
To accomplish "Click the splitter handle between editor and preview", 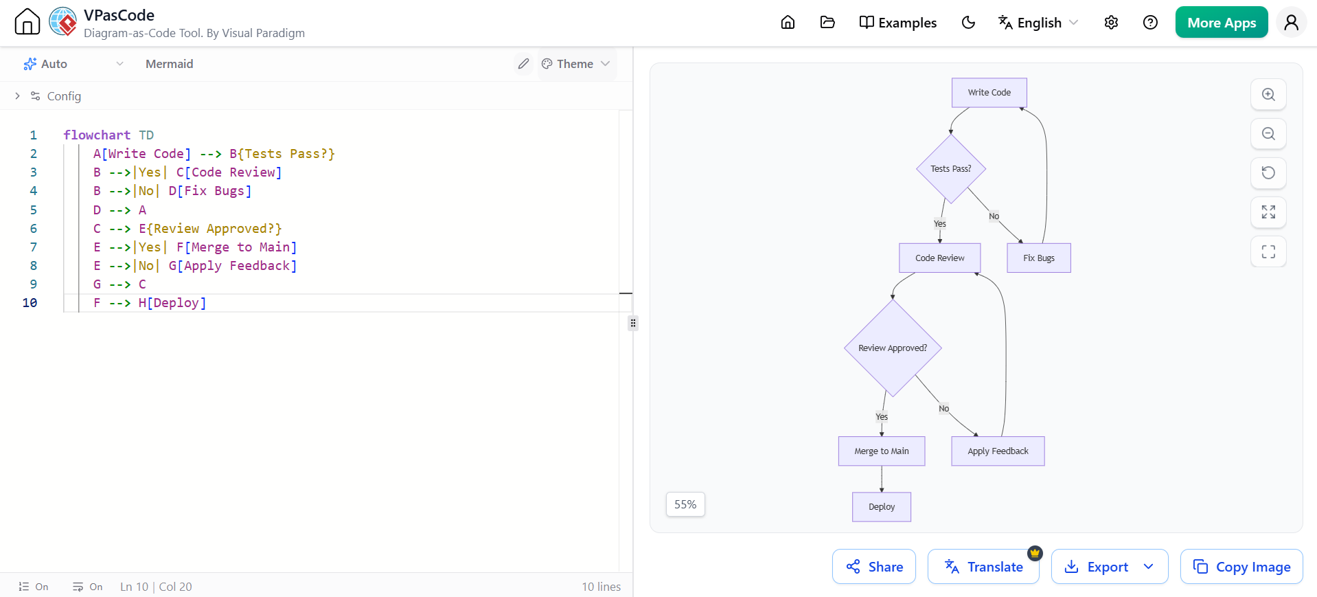I will 633,323.
